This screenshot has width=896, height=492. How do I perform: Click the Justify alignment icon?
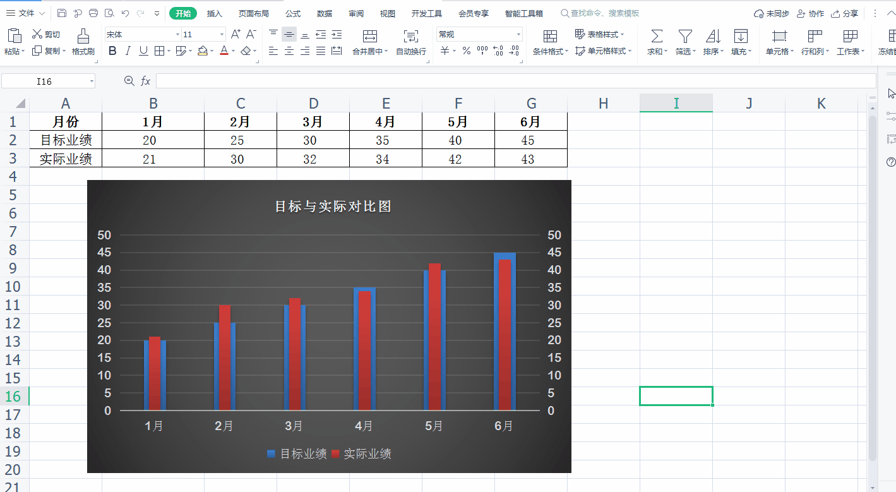pyautogui.click(x=321, y=51)
